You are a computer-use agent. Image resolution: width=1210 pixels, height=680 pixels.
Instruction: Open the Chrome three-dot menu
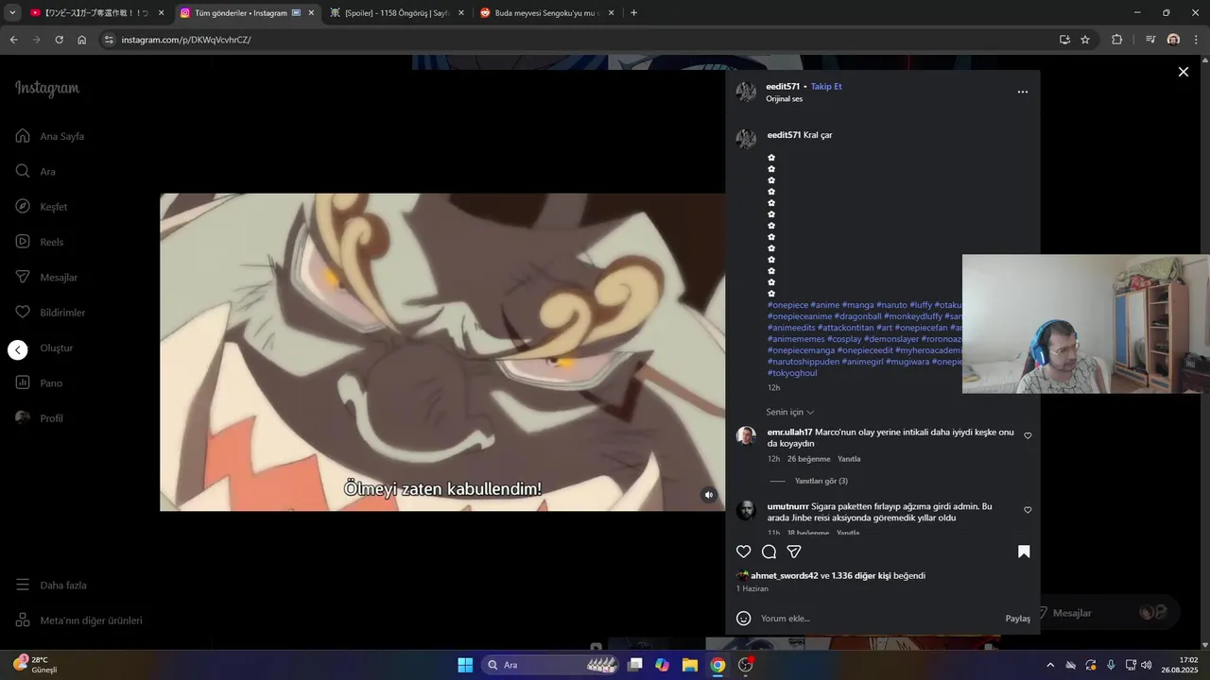[x=1196, y=40]
